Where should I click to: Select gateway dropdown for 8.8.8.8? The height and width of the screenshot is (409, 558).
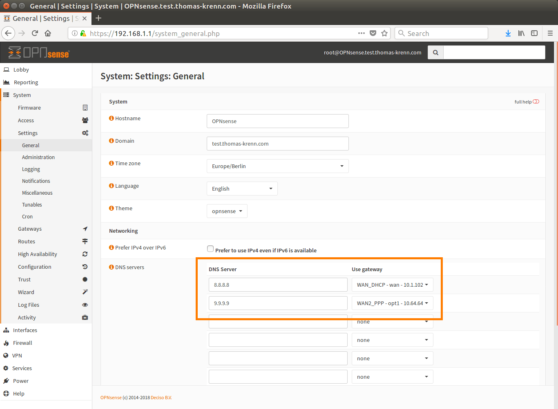pos(392,285)
